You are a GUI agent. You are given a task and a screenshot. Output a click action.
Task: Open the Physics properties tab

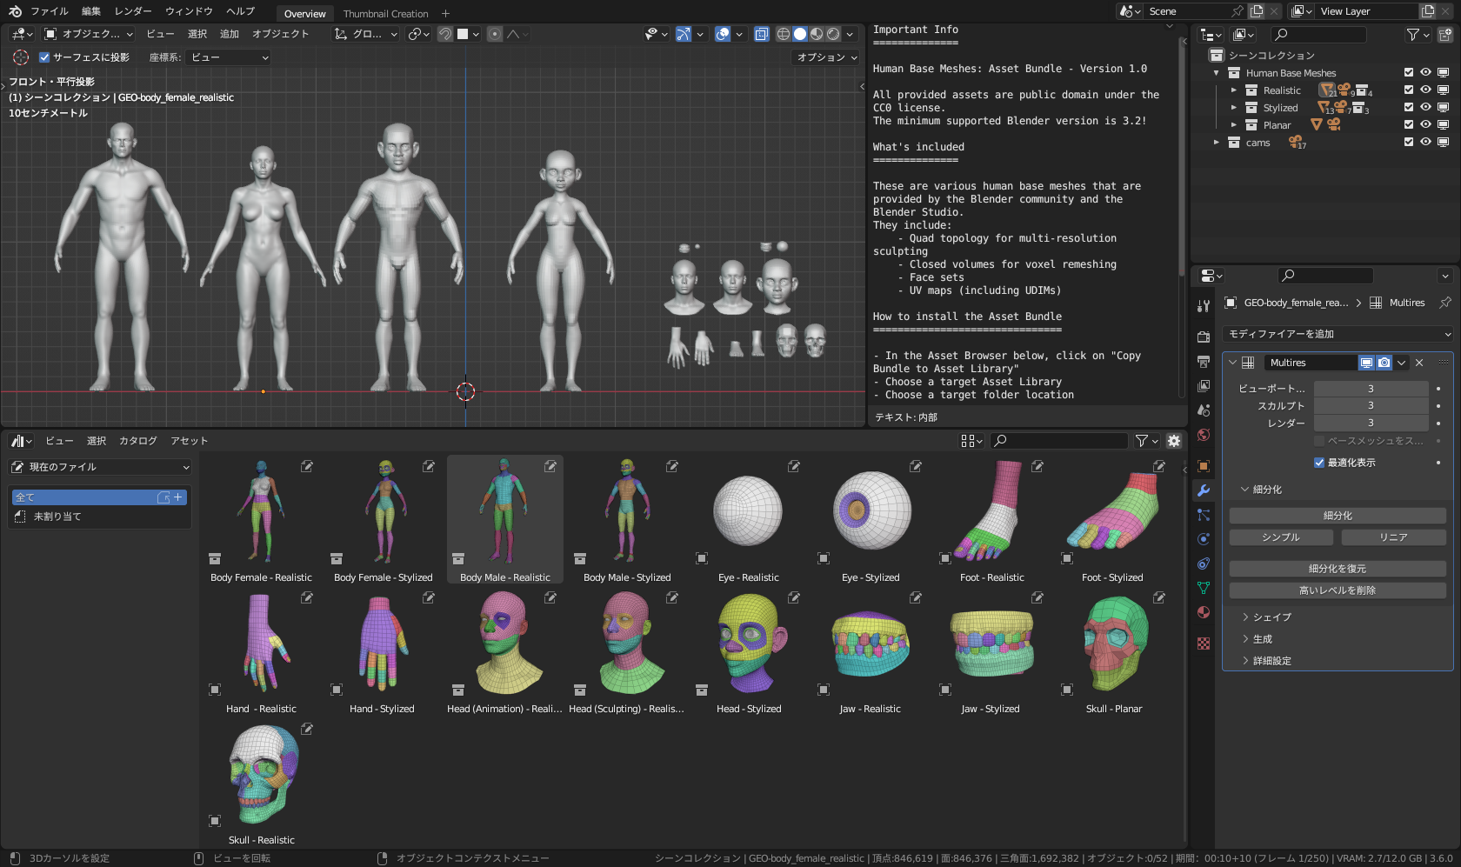(x=1204, y=539)
